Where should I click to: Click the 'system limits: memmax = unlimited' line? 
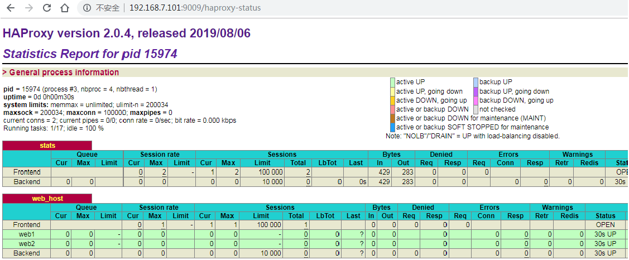tap(85, 105)
